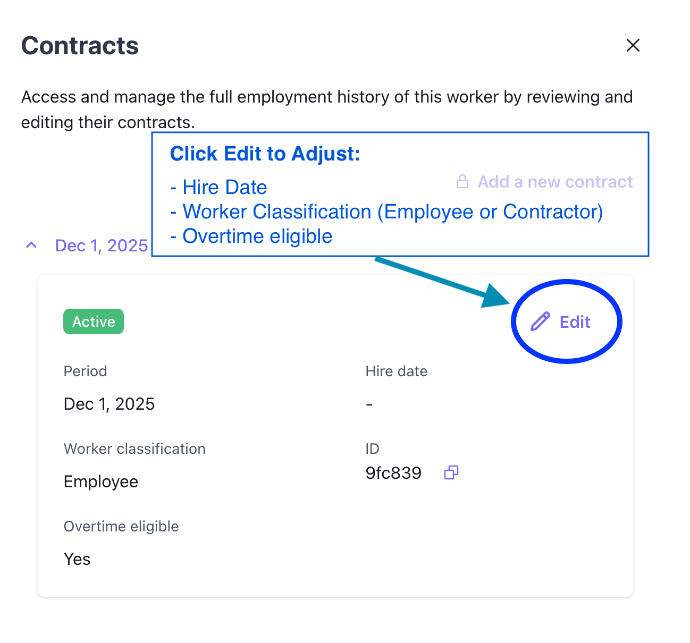Click the Overtime eligible field label
This screenshot has height=643, width=690.
[x=121, y=526]
